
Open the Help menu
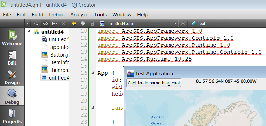143,15
